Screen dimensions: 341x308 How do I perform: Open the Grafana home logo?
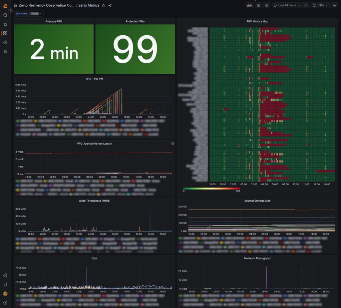tap(5, 6)
